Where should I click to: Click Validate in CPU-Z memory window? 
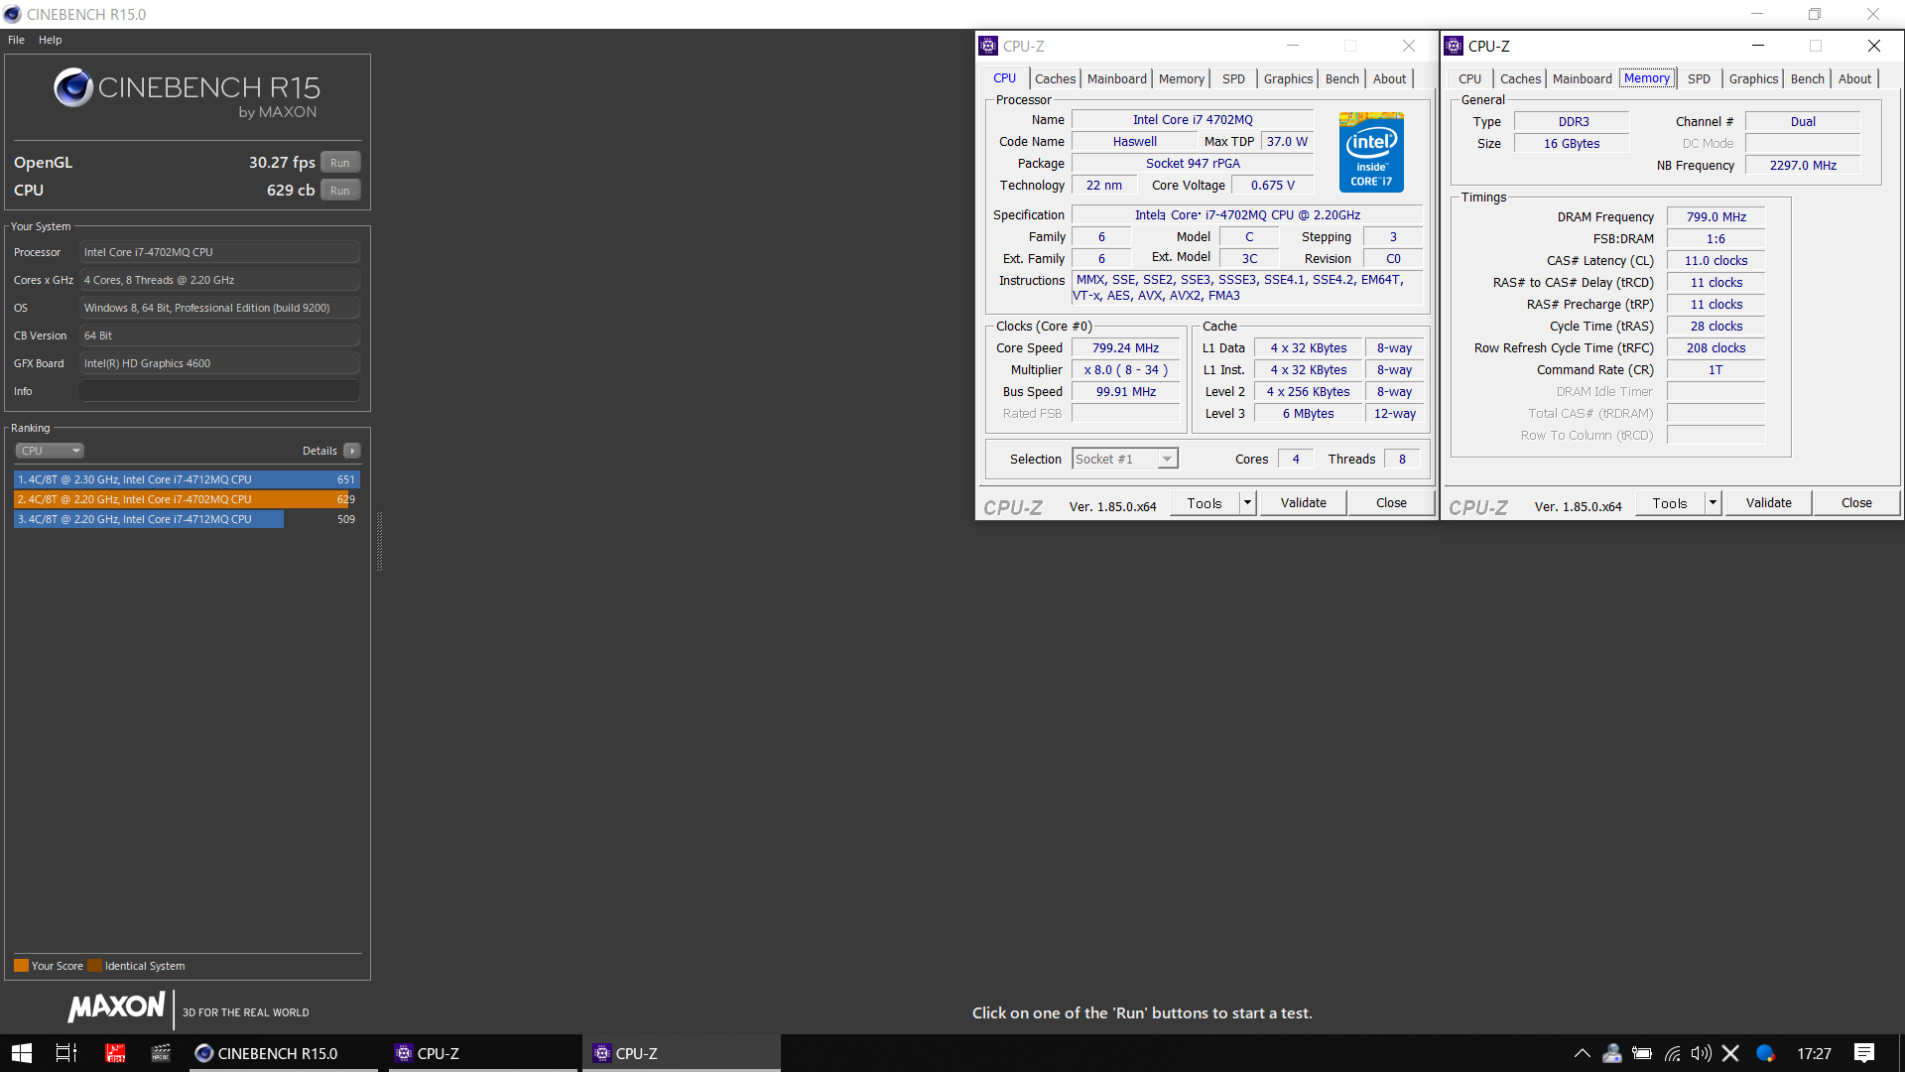(x=1768, y=503)
